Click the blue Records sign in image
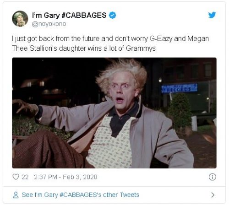Viewport: 229px width, 205px height. click(x=180, y=88)
